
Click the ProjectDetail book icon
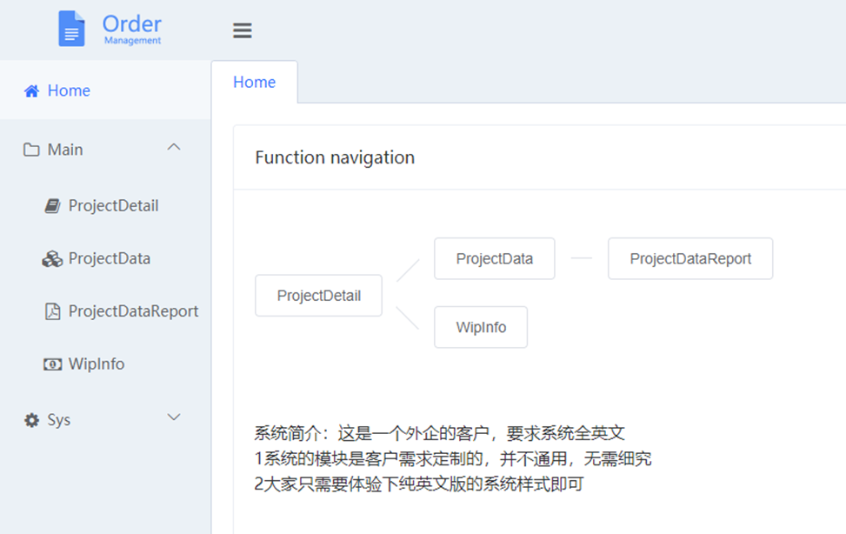[52, 206]
